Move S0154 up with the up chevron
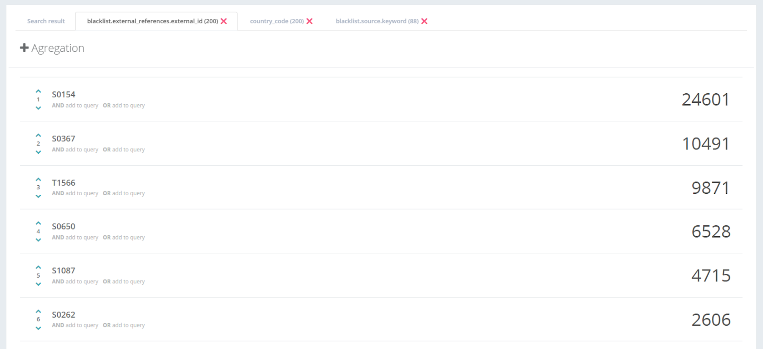The height and width of the screenshot is (349, 763). click(x=38, y=91)
